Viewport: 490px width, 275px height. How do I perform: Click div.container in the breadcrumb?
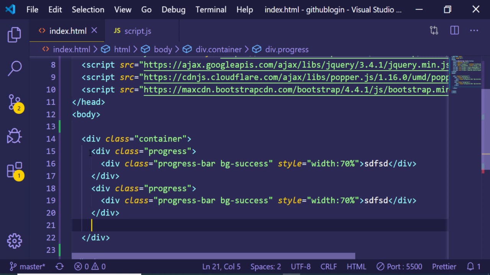coord(218,49)
